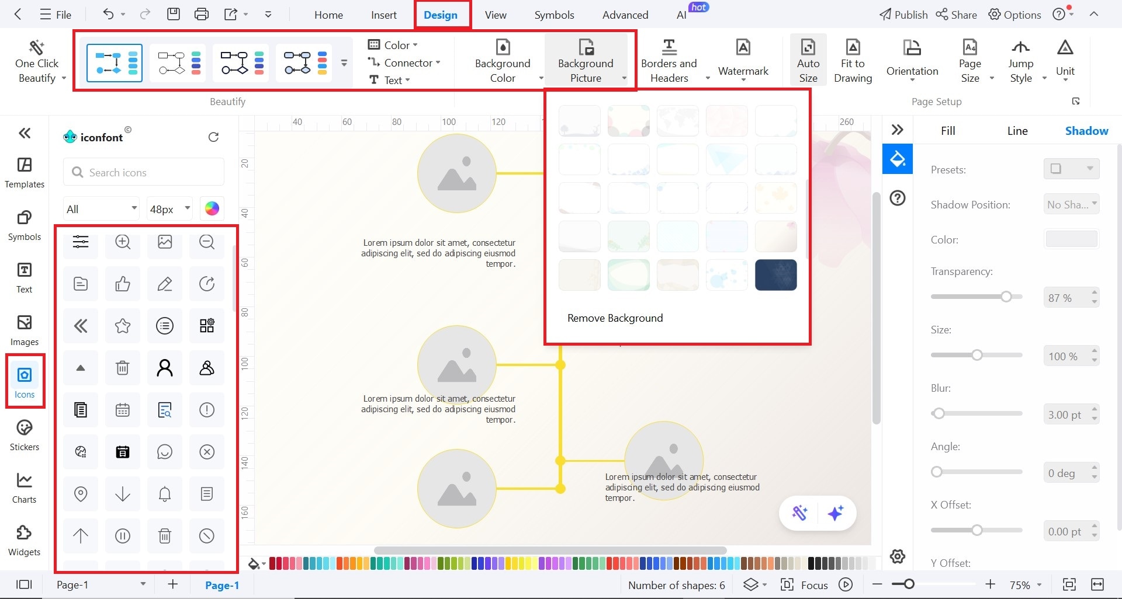This screenshot has width=1122, height=599.
Task: Click the Print icon in top bar
Action: coord(202,14)
